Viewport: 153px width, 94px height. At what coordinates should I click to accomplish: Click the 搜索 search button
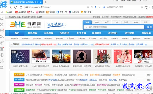pos(149,27)
